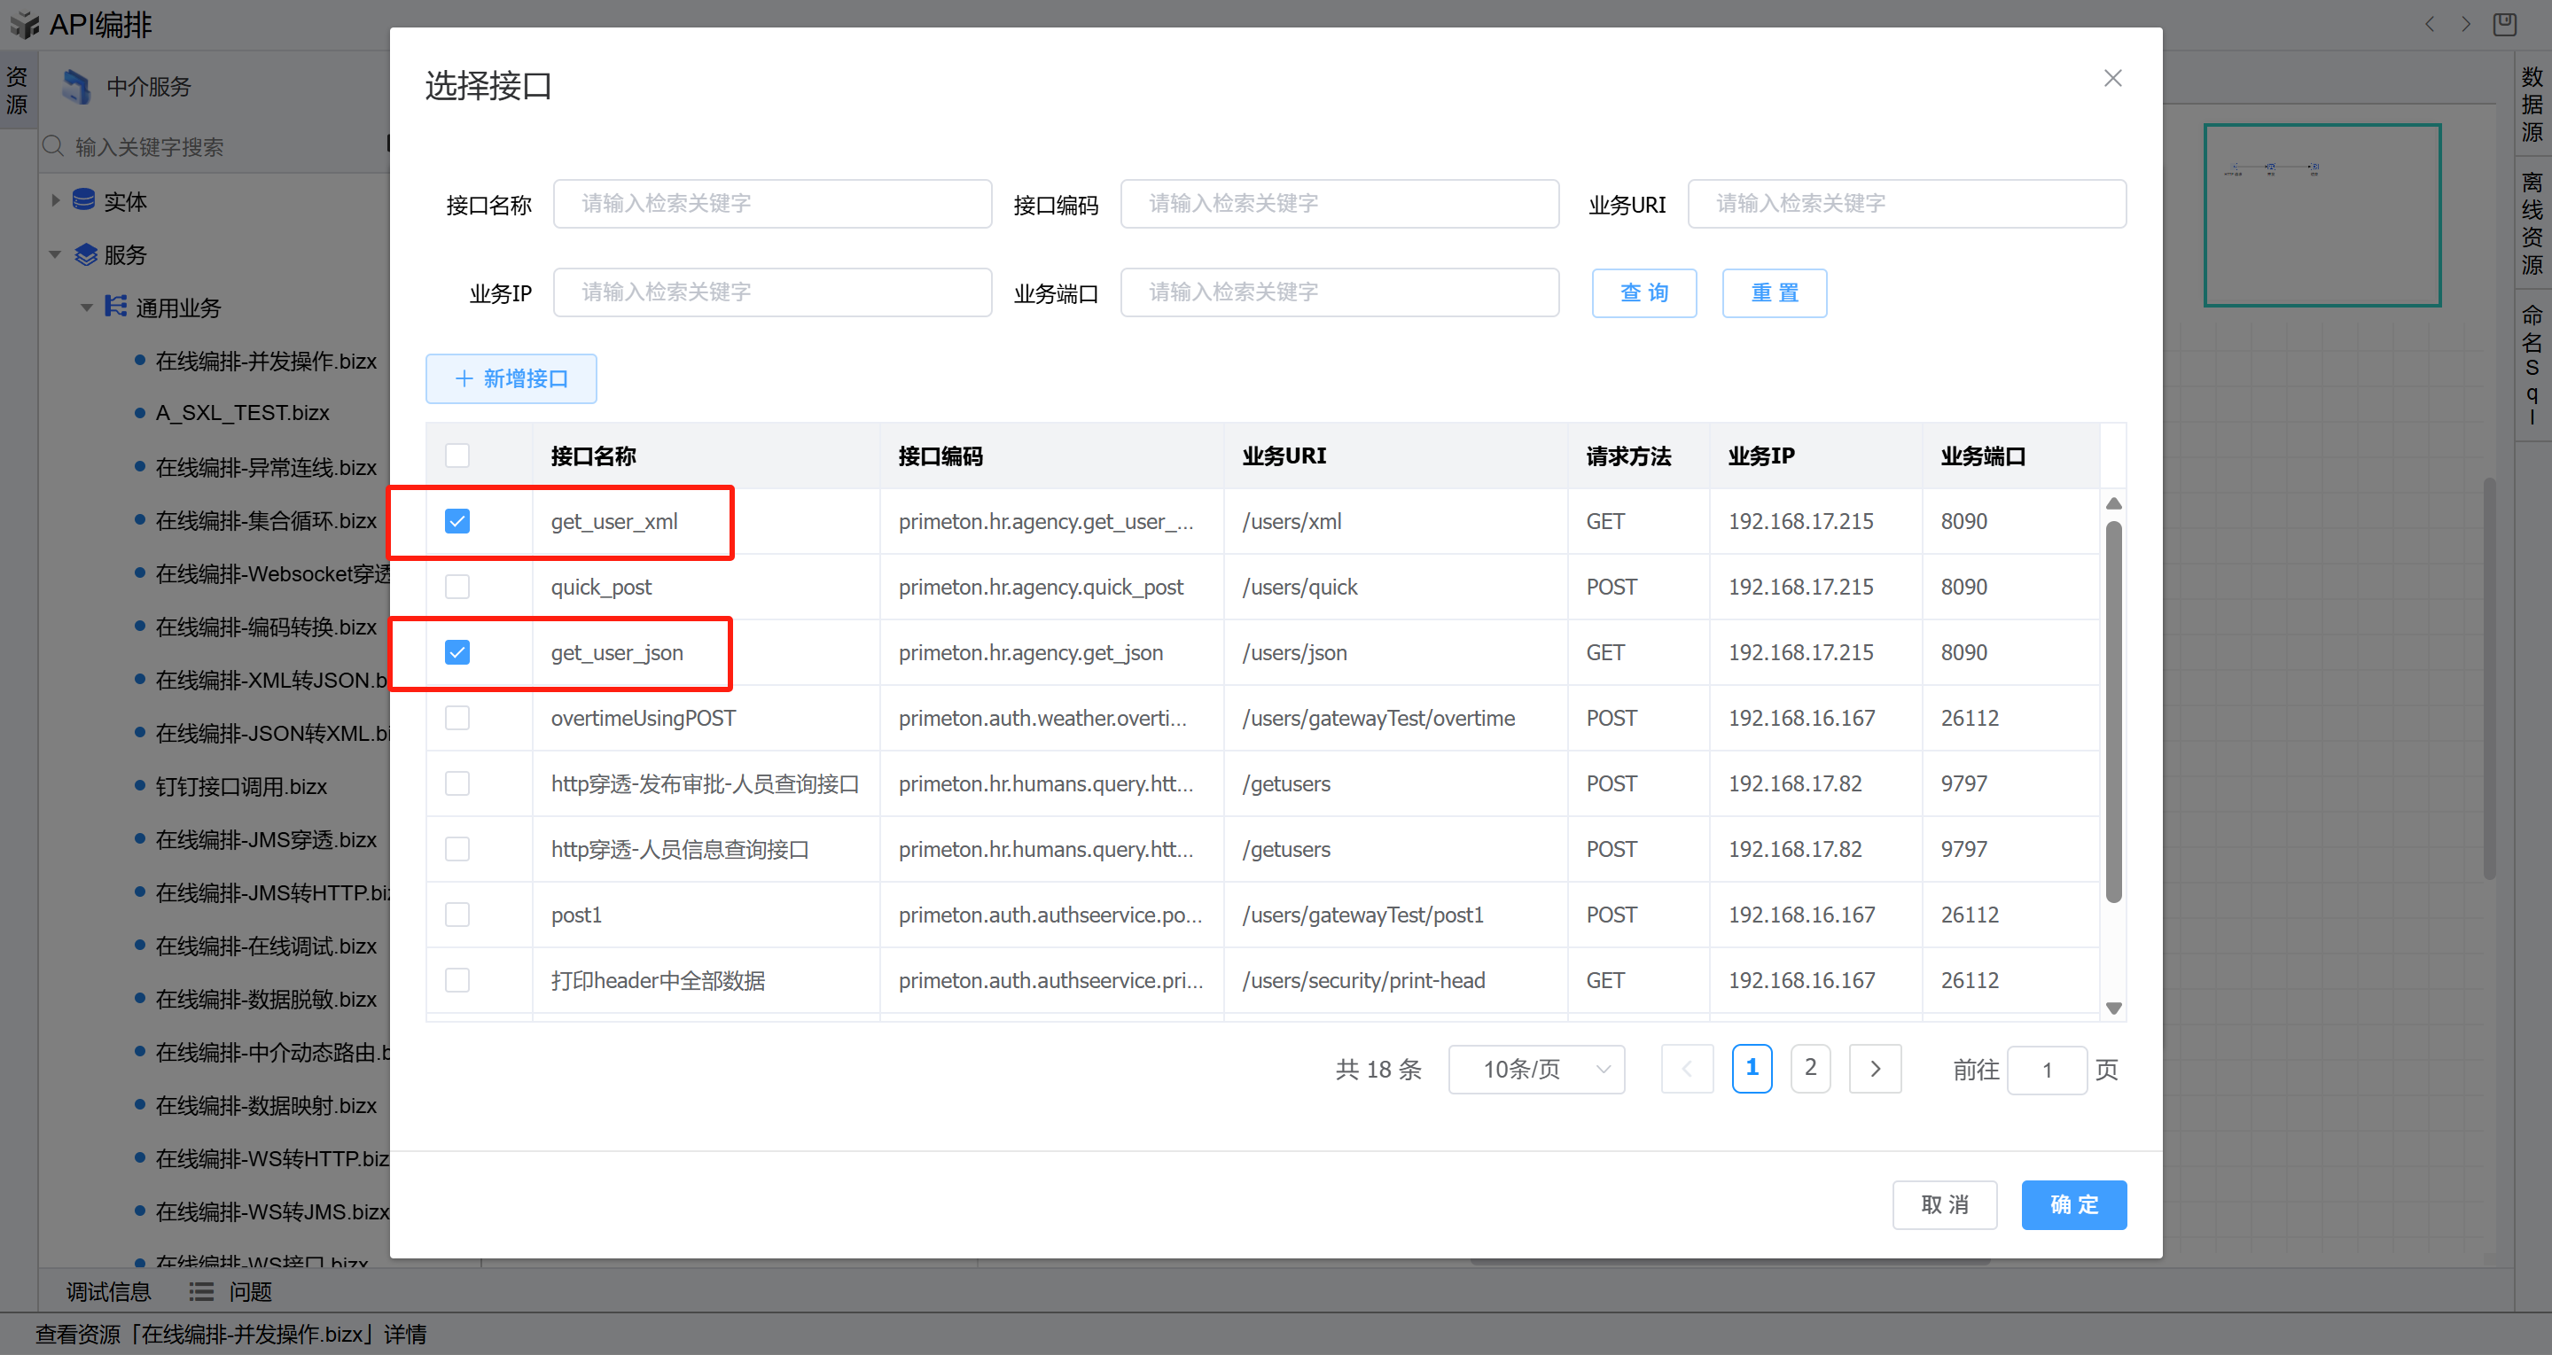Collapse the 服务 tree node arrow

tap(56, 254)
